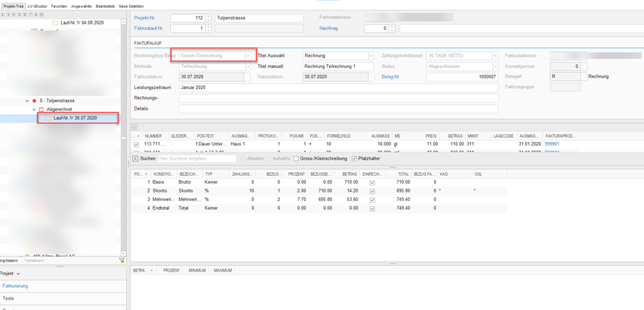Click the Projekt-Nr. link label

(145, 18)
